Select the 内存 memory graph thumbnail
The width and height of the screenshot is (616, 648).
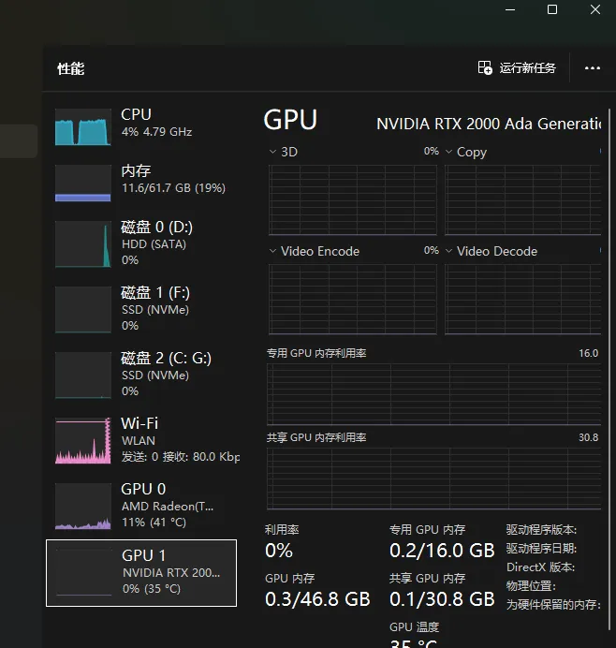coord(83,184)
